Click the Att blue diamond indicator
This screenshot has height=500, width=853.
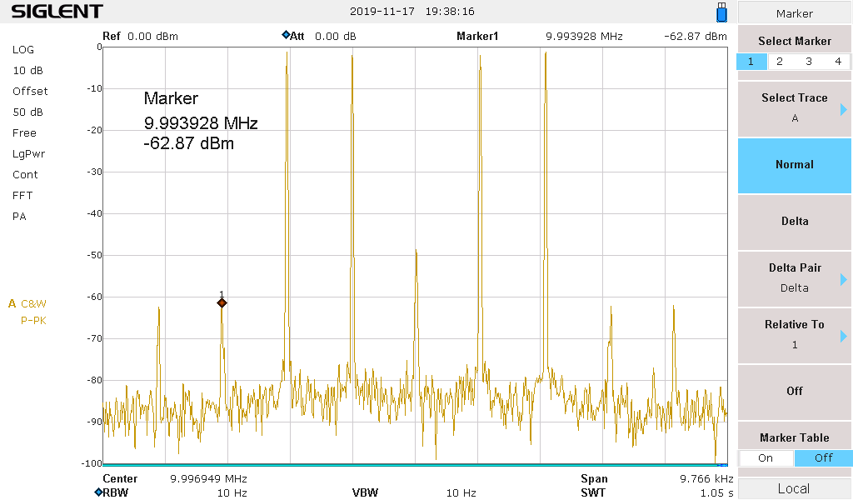(x=286, y=36)
